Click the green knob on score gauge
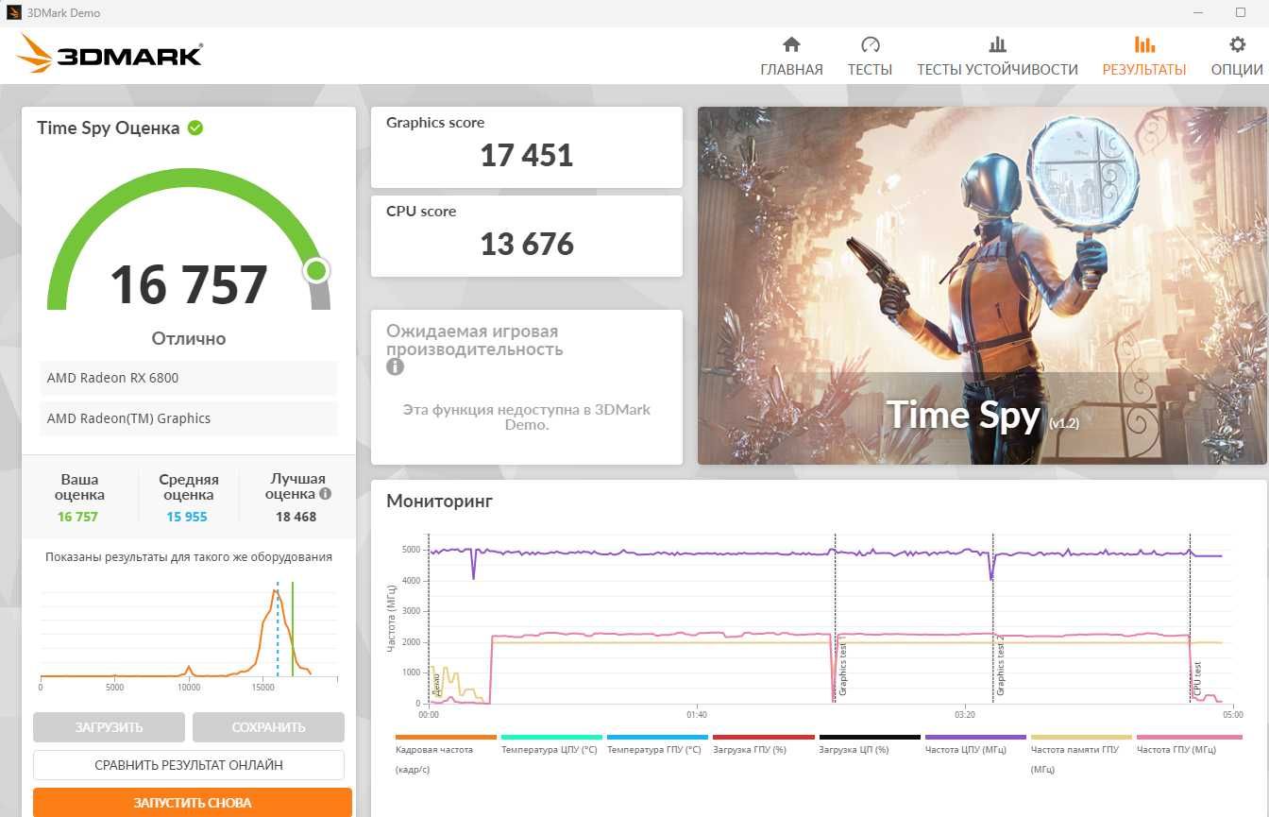 click(x=316, y=271)
